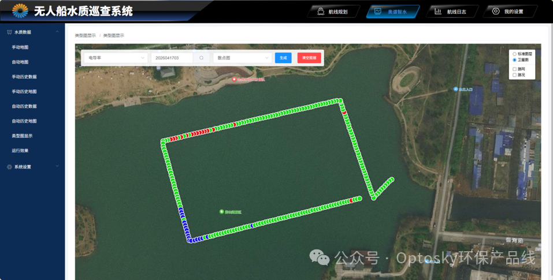Click the bar chart icon for 航线日志
This screenshot has height=280, width=553.
point(438,12)
